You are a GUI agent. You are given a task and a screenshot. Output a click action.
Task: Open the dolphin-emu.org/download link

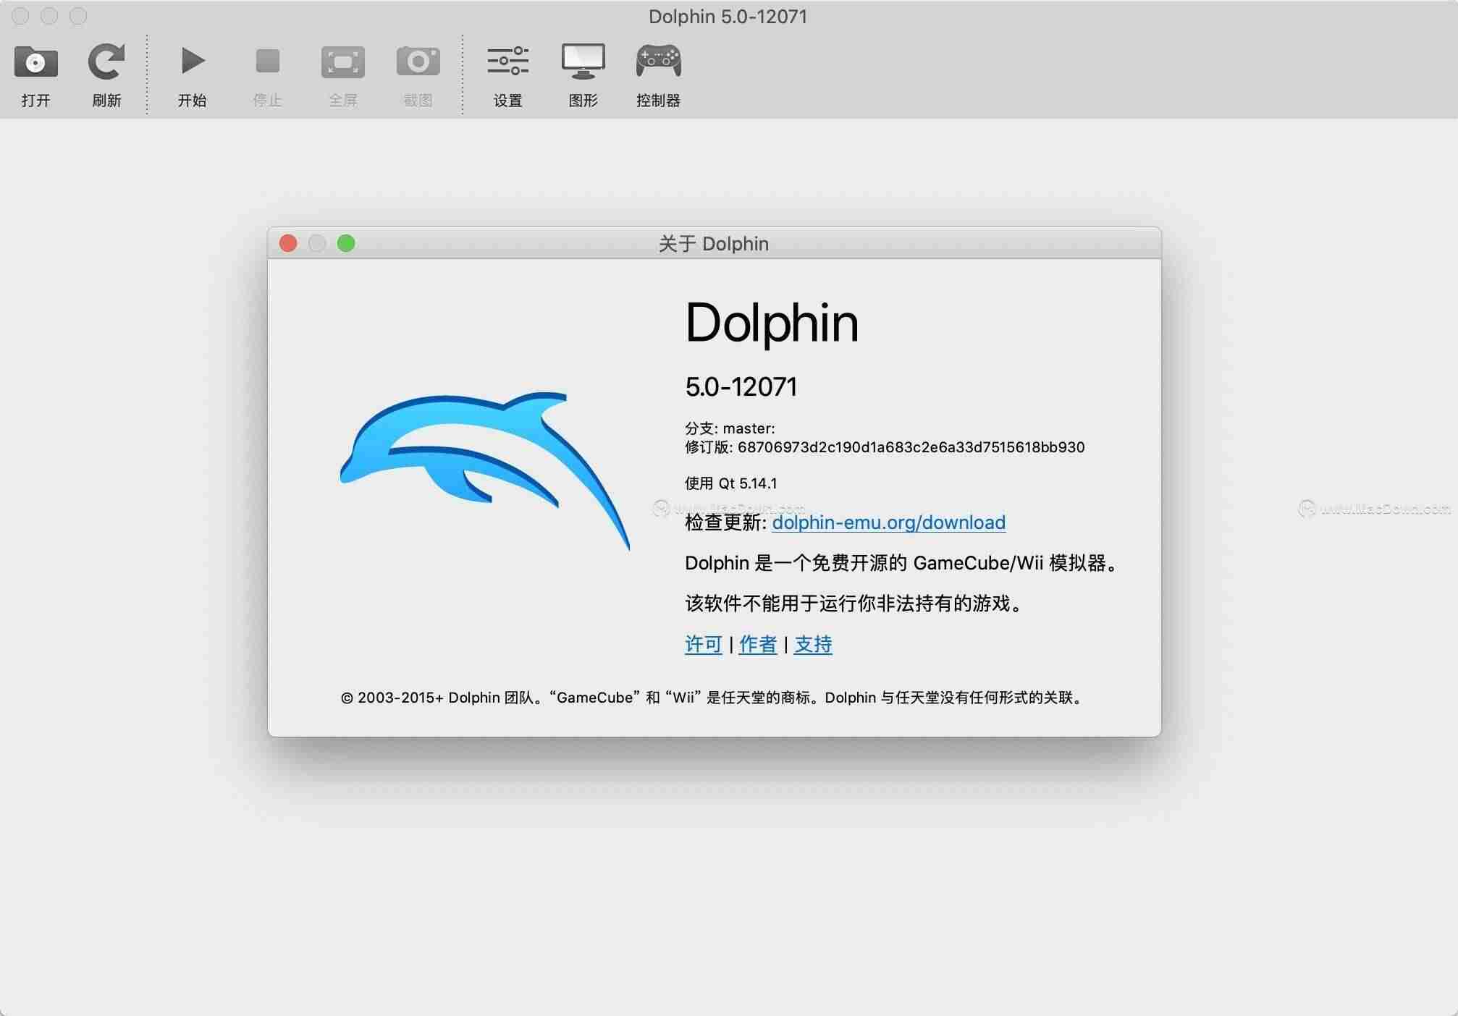point(889,522)
